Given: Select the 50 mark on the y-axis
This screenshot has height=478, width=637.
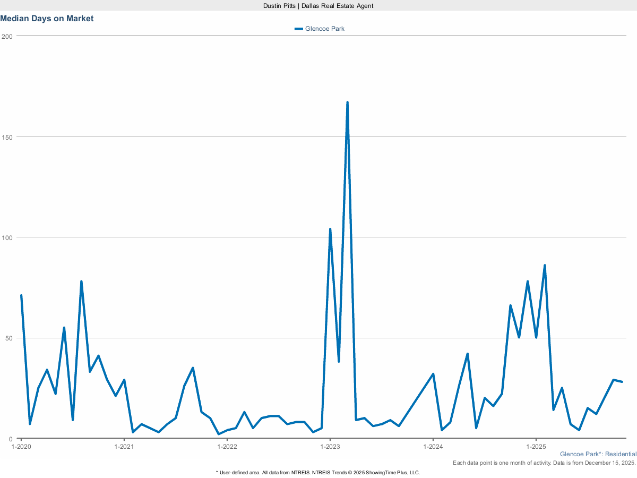Looking at the screenshot, I should tap(8, 338).
